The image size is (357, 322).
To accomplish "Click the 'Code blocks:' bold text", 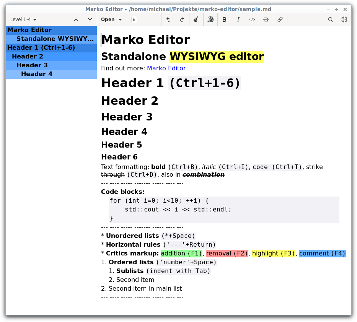I will coord(123,192).
